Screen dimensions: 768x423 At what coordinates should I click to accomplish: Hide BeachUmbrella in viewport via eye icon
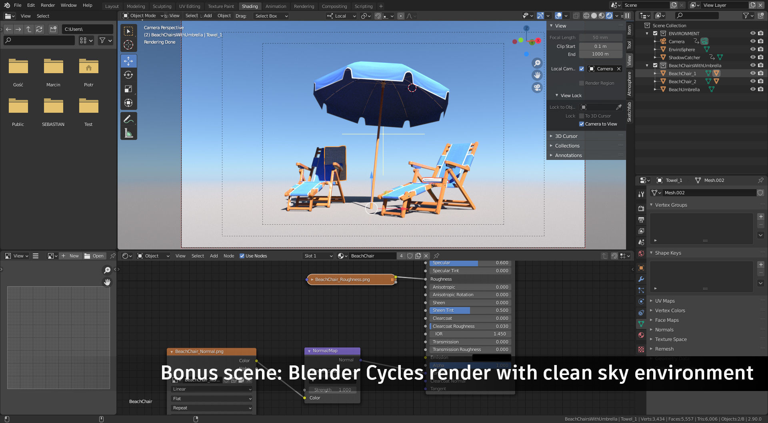[x=753, y=90]
